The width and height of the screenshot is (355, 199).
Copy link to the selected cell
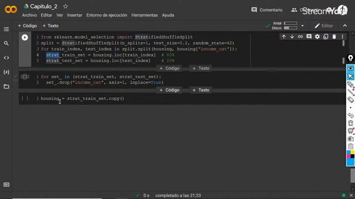tap(301, 36)
